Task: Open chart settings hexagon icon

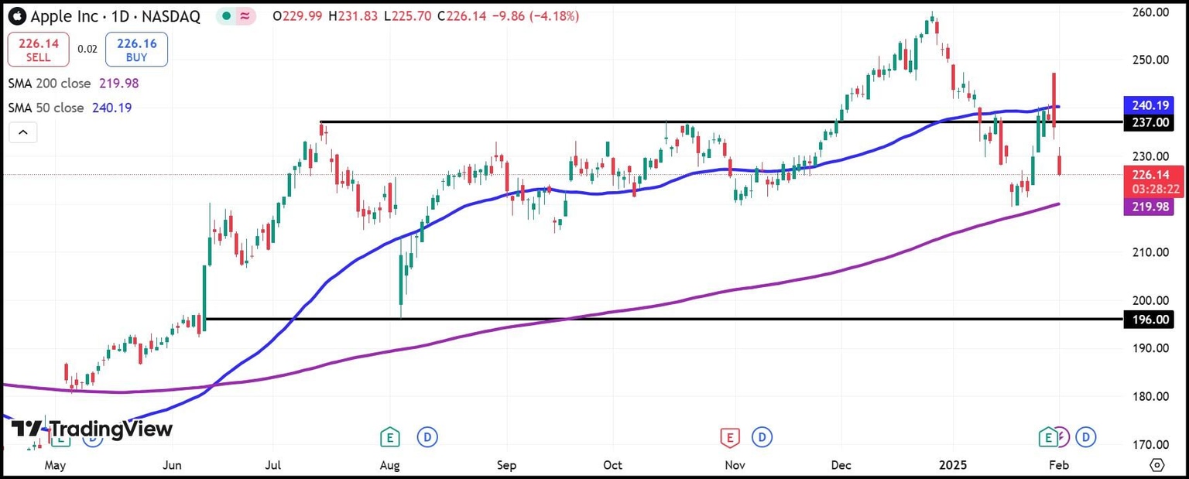Action: 1156,465
